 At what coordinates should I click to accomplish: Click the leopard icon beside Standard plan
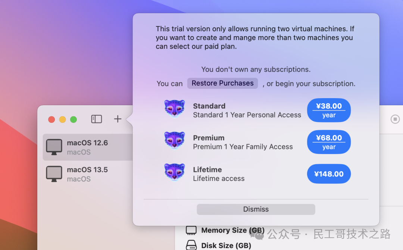click(175, 109)
